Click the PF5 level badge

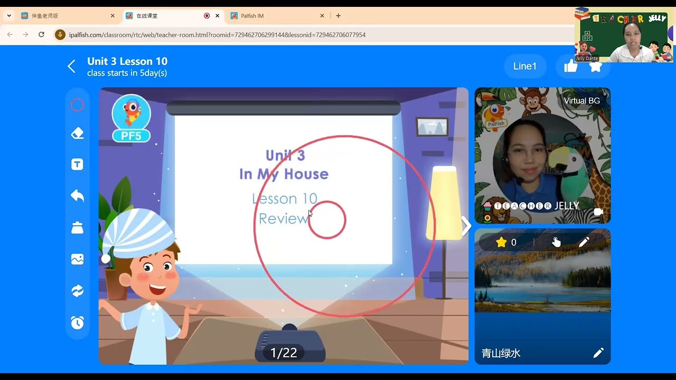click(x=131, y=119)
